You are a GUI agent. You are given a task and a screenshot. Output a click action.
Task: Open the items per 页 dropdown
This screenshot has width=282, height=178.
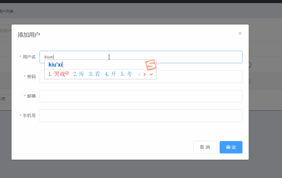(x=5, y=99)
